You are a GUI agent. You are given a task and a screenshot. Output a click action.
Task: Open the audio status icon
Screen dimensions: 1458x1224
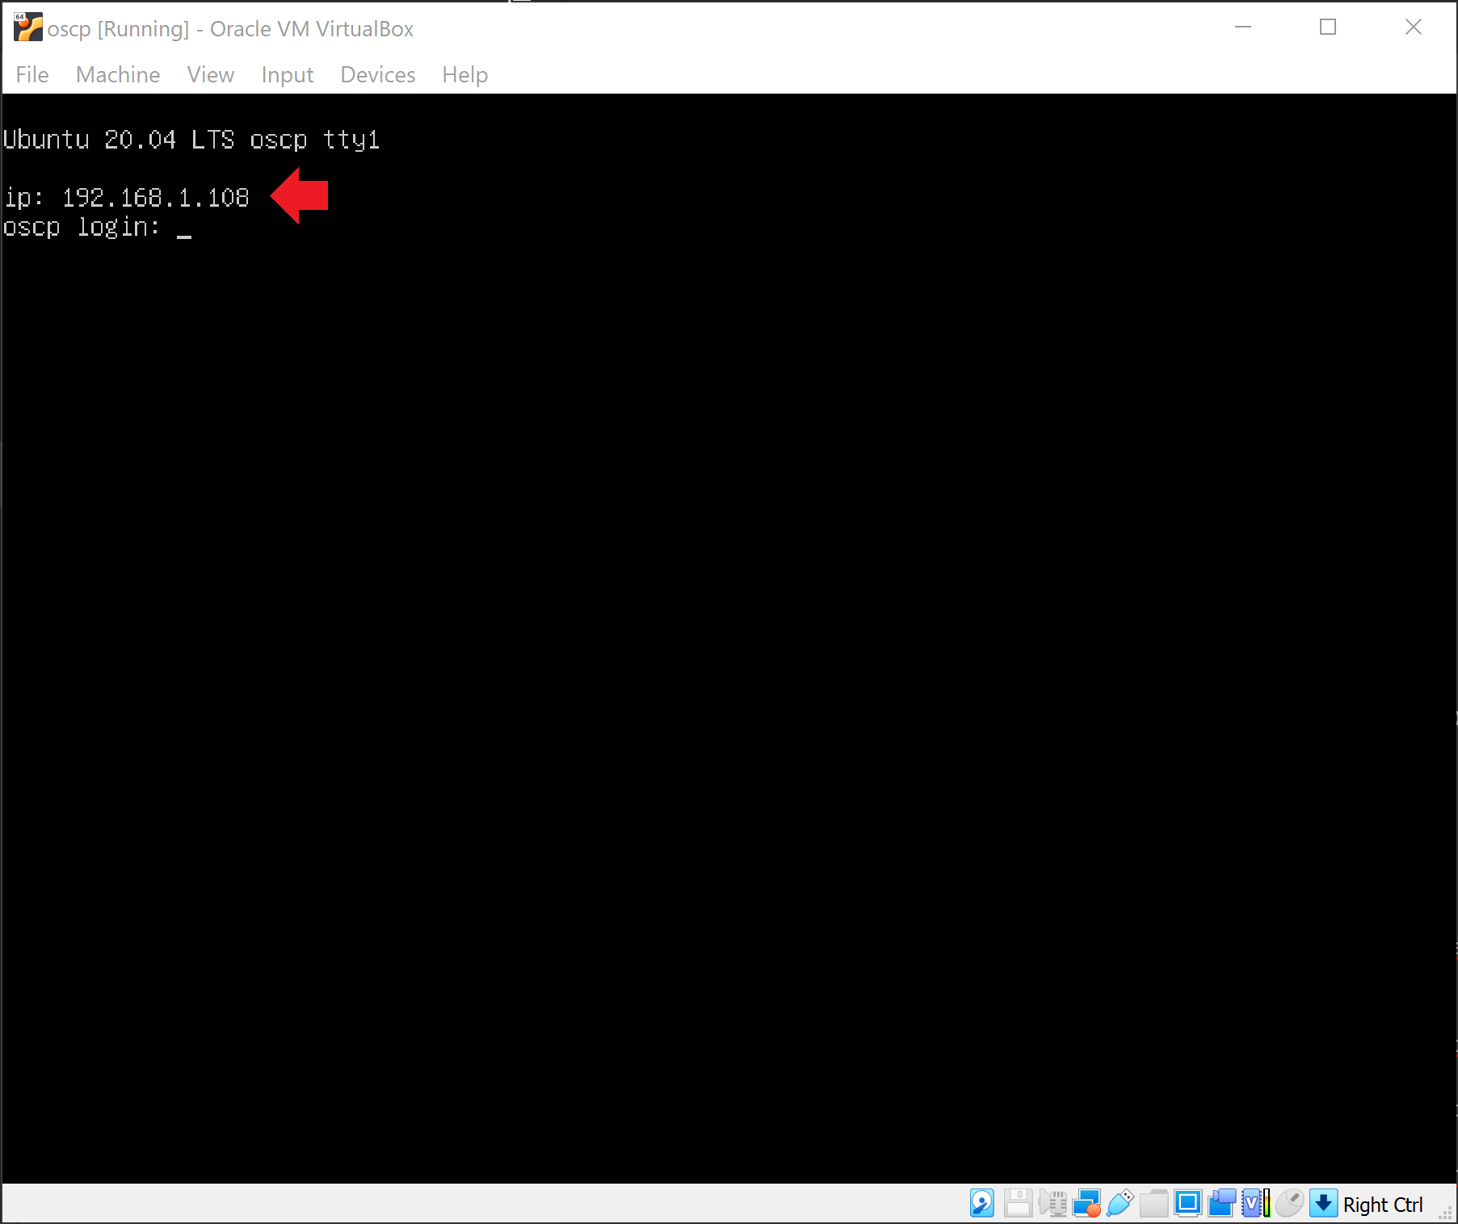click(x=1053, y=1203)
